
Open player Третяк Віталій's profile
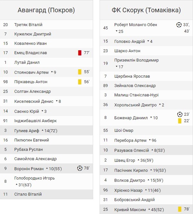point(28,25)
